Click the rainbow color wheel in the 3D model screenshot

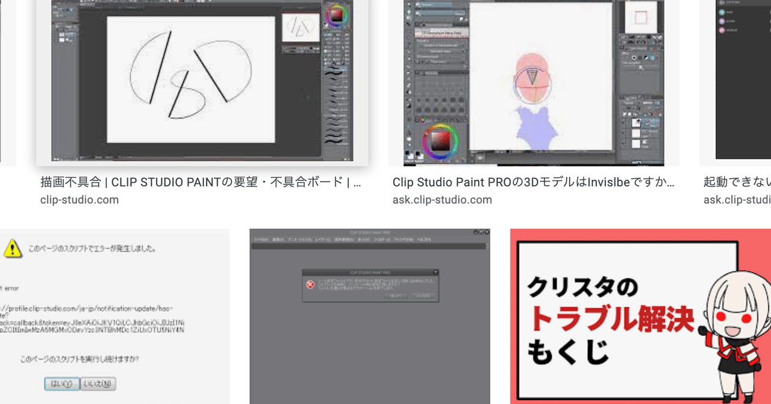point(440,142)
